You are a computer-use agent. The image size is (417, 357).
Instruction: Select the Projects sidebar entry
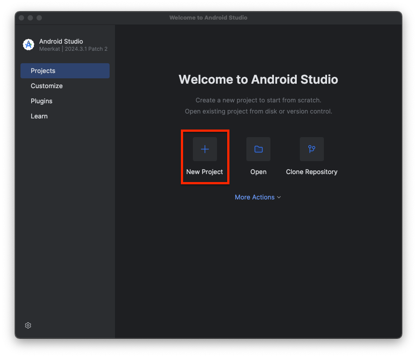coord(43,70)
